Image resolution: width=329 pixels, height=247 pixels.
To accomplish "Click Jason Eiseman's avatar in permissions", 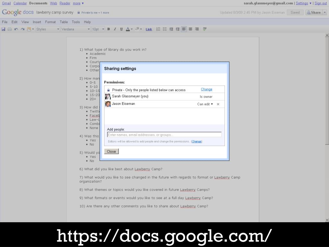I will (x=108, y=104).
